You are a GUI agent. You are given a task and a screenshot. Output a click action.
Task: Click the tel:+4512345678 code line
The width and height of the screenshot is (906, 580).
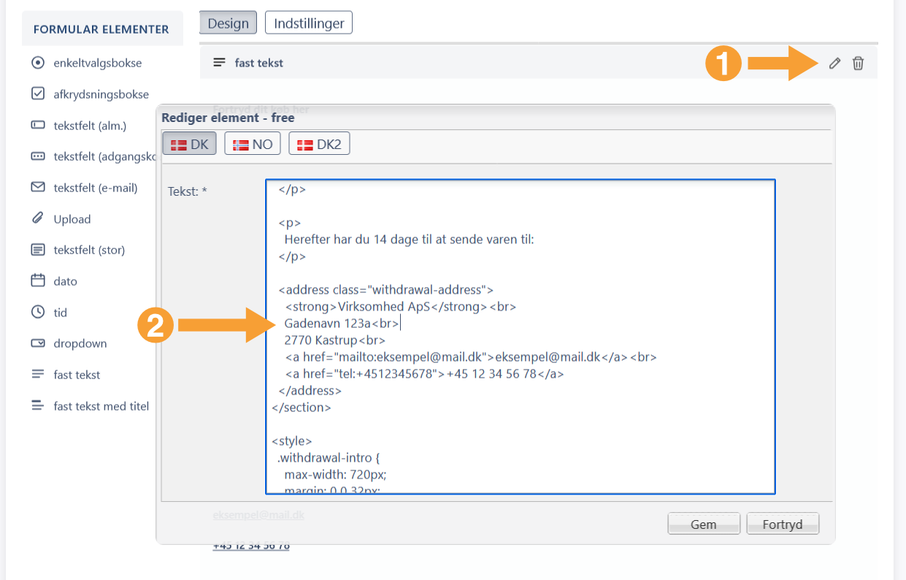tap(425, 374)
